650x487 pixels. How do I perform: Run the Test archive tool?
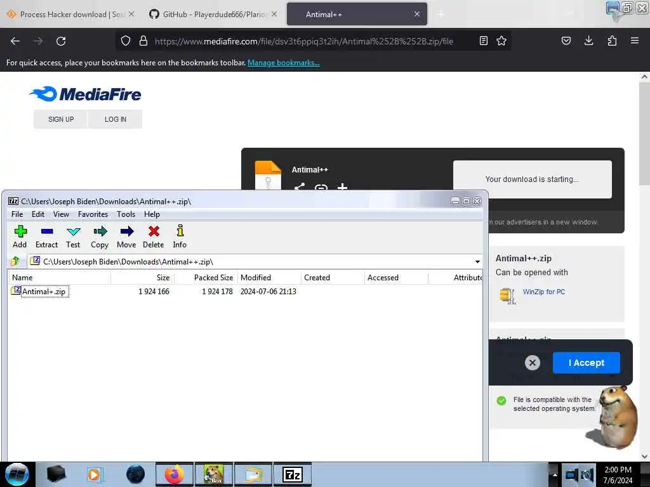coord(73,237)
